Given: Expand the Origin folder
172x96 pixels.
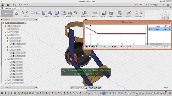Looking at the screenshot, I should pos(6,32).
